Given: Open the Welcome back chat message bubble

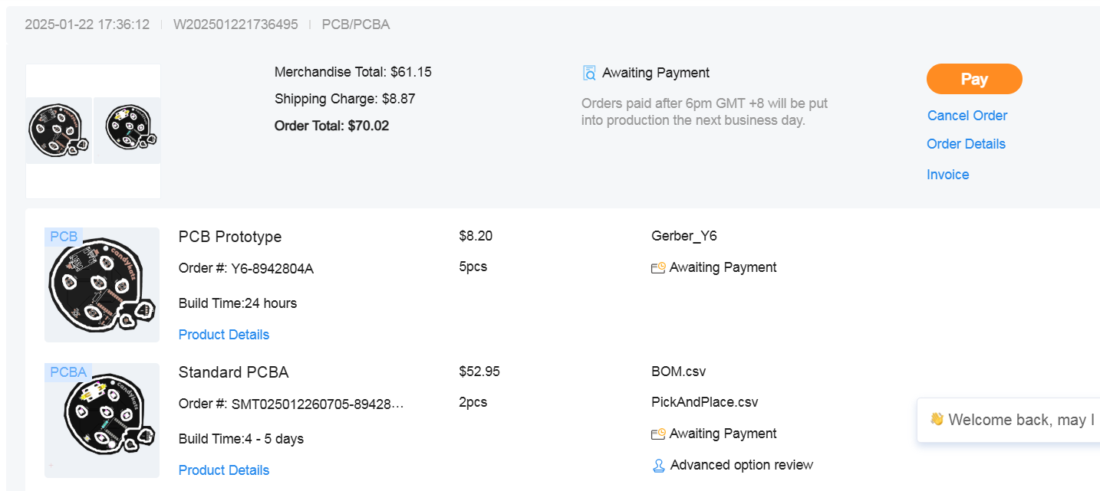Looking at the screenshot, I should coord(1011,420).
